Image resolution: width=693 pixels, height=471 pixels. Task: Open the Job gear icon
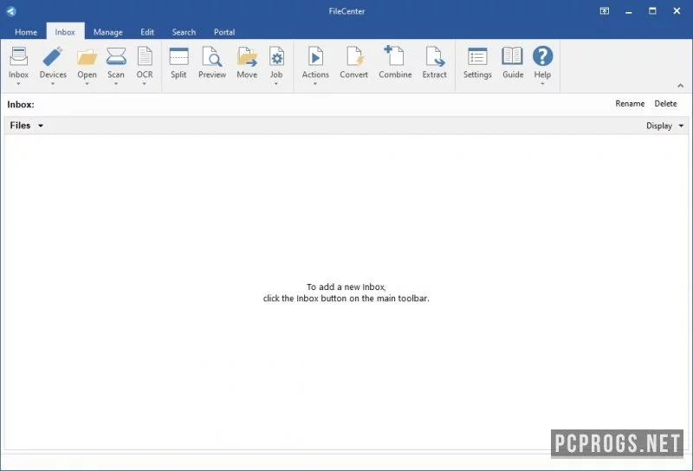tap(276, 57)
